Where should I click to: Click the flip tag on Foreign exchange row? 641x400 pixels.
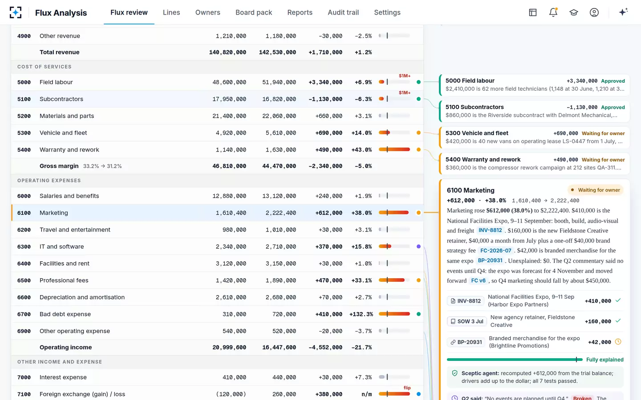(x=407, y=388)
